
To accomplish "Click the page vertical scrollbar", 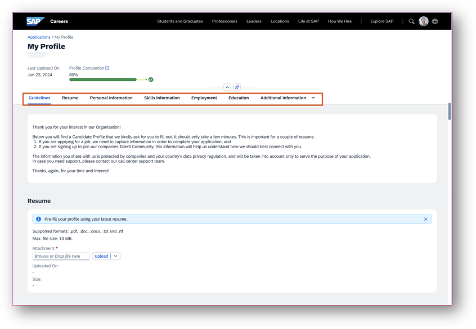I will click(450, 111).
